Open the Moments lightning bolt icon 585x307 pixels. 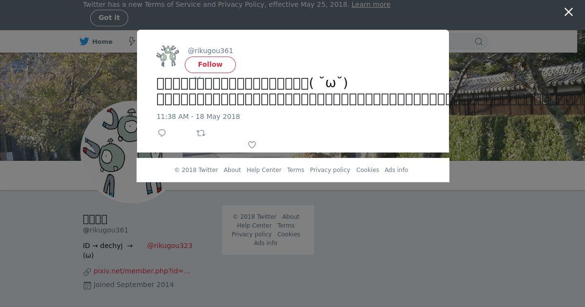coord(132,41)
